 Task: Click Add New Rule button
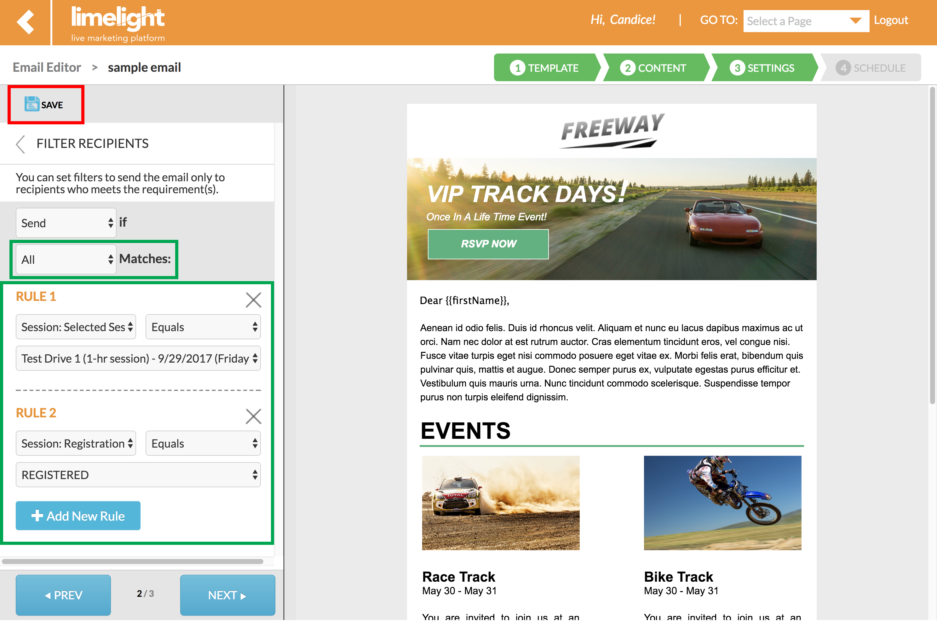[x=78, y=516]
